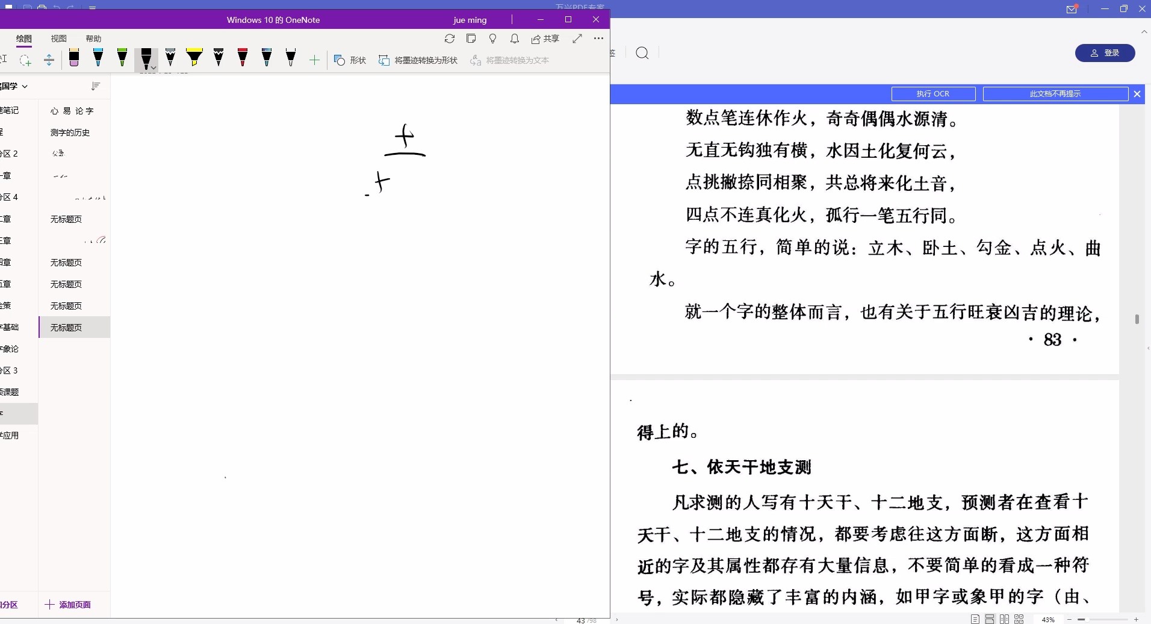Viewport: 1151px width, 624px height.
Task: Select the blue pen in OneNote
Action: [x=98, y=58]
